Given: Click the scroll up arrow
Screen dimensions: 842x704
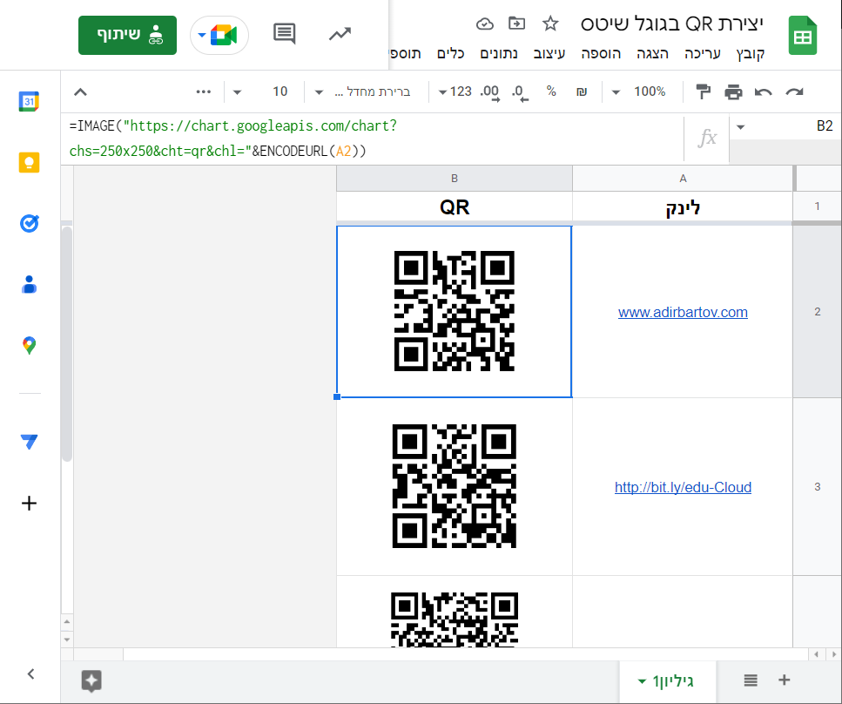Looking at the screenshot, I should (x=66, y=622).
